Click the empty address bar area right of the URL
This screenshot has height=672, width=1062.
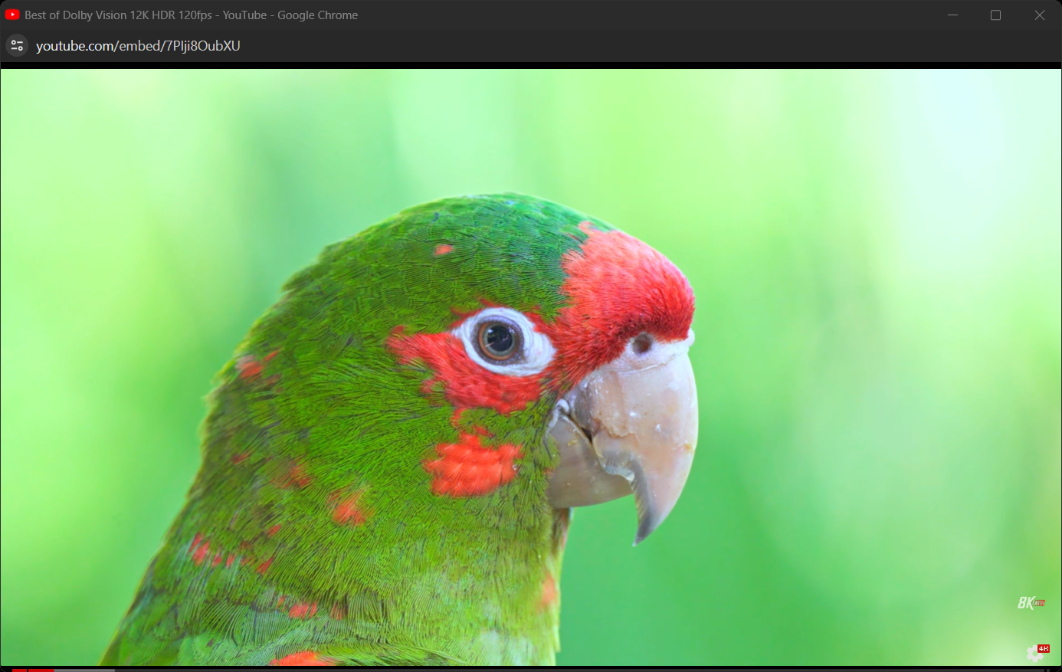[x=613, y=46]
